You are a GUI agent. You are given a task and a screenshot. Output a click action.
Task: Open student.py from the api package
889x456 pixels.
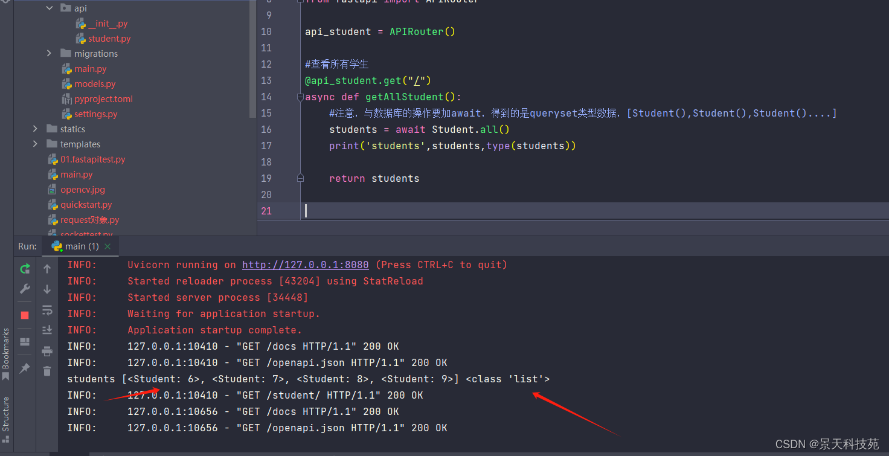110,38
